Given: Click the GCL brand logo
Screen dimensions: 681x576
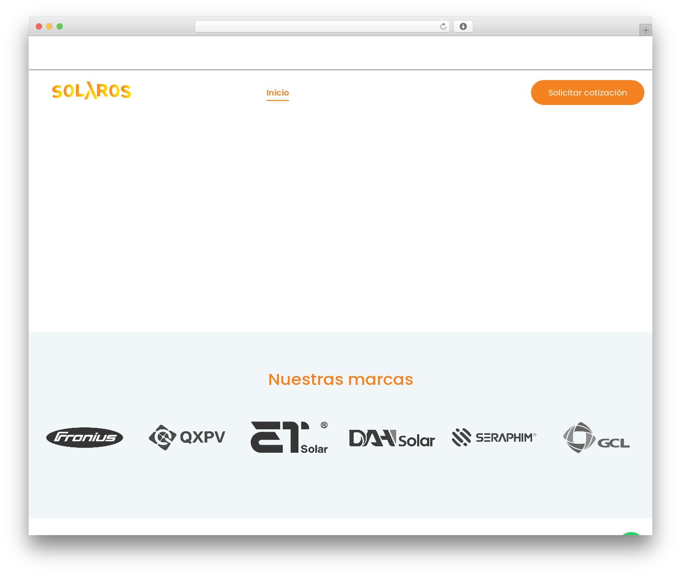Looking at the screenshot, I should (x=596, y=437).
